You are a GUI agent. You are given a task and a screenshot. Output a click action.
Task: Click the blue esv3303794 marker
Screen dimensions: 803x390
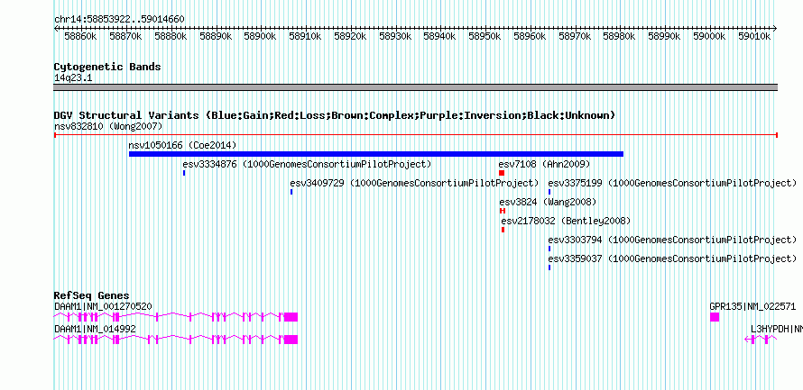[549, 249]
